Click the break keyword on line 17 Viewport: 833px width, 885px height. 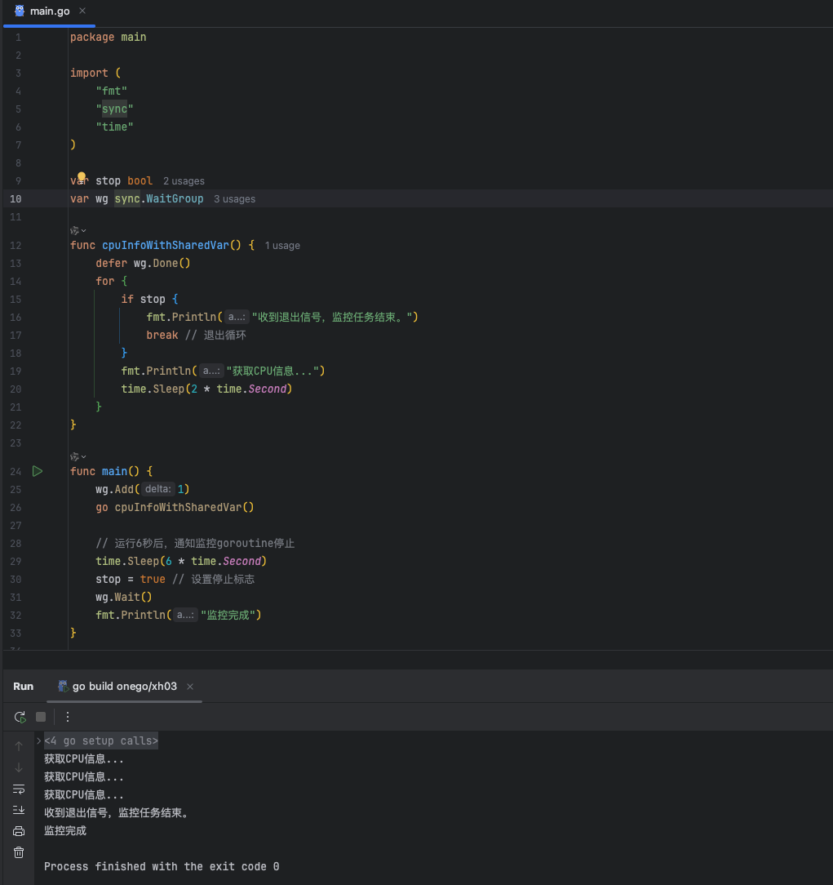coord(162,336)
